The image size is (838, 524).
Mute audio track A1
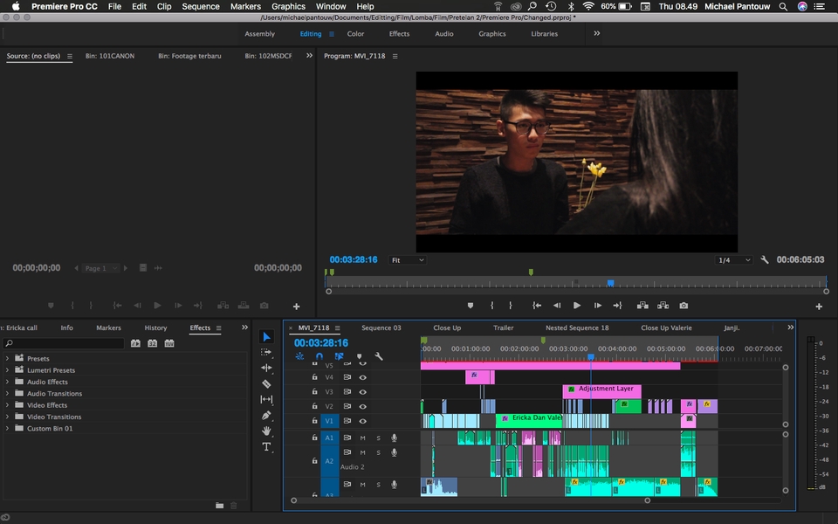[x=362, y=438]
